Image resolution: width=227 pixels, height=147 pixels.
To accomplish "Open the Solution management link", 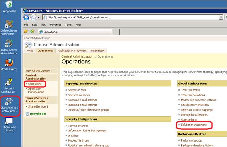I will click(194, 125).
